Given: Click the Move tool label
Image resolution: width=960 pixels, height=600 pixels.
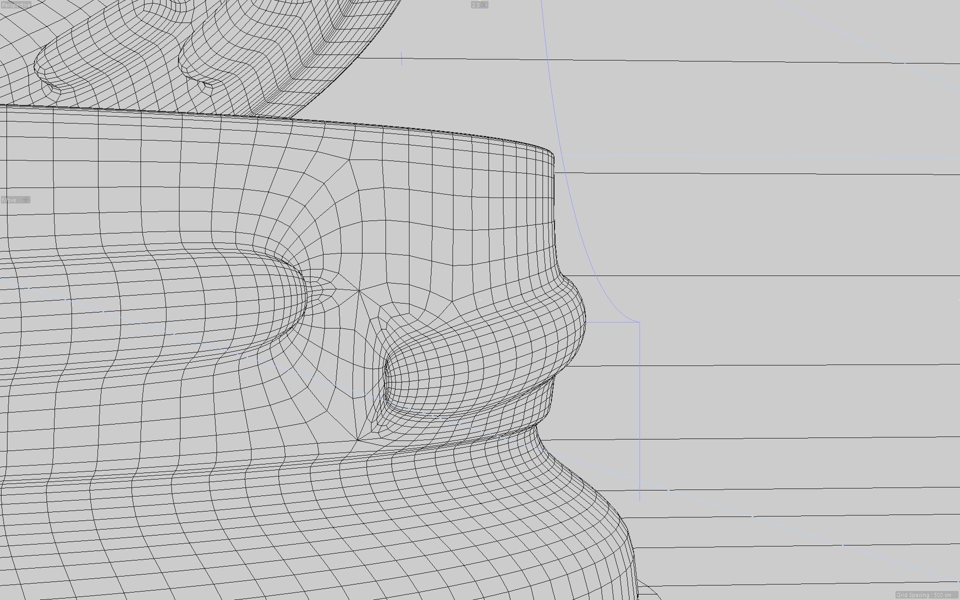Looking at the screenshot, I should pyautogui.click(x=9, y=200).
